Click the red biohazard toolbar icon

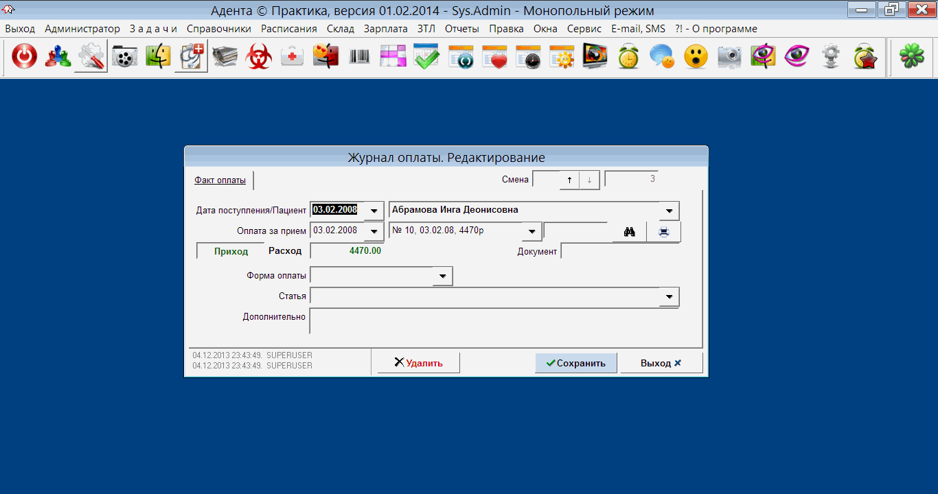259,57
